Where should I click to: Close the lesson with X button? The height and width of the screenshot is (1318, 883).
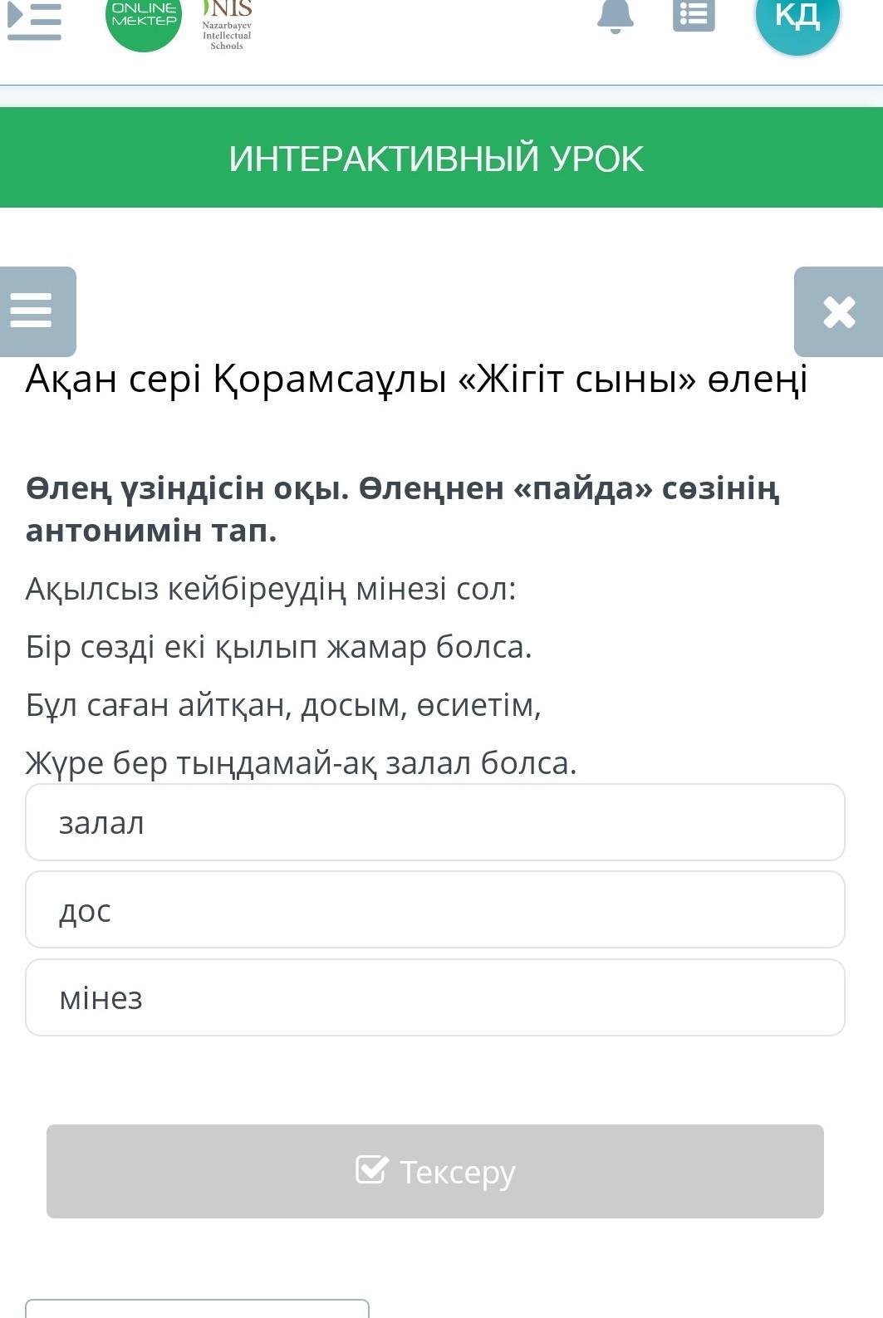tap(839, 312)
